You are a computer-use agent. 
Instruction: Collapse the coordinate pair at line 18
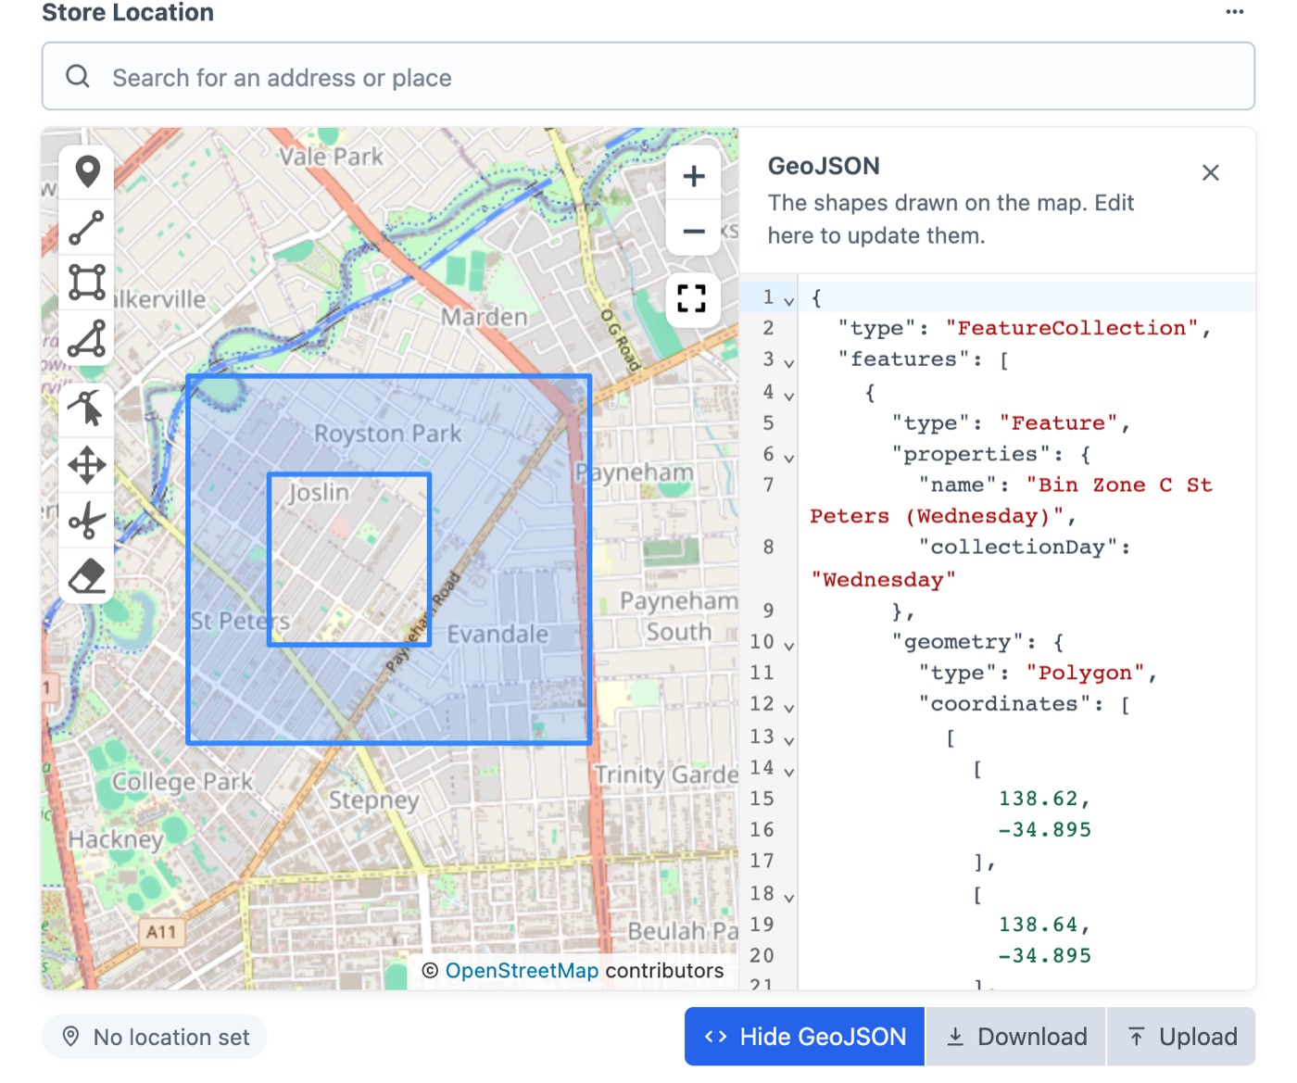pos(788,898)
